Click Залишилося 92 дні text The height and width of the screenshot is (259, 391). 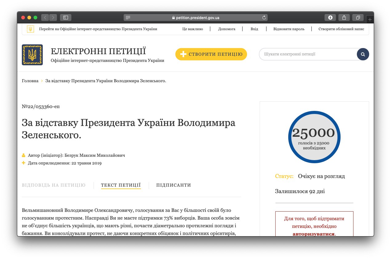pos(300,191)
